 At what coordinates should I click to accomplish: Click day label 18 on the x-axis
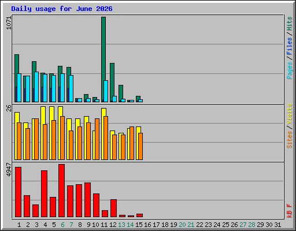click(x=165, y=225)
